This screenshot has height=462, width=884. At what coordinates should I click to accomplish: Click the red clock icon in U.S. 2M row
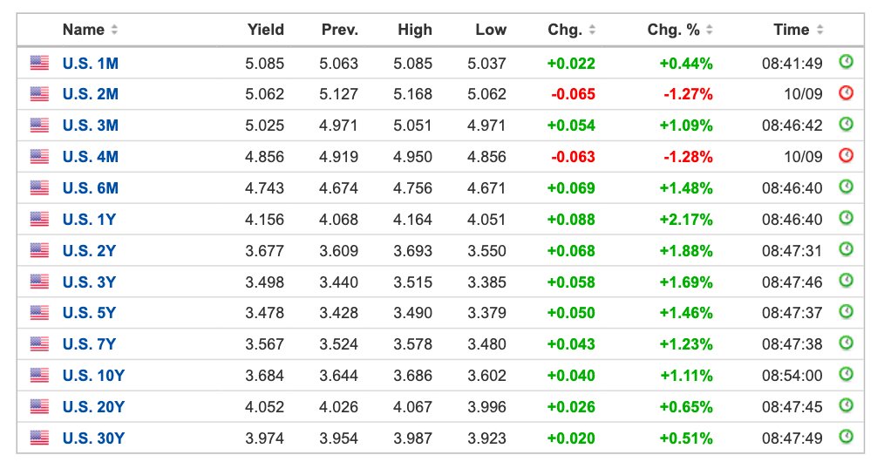click(x=846, y=92)
